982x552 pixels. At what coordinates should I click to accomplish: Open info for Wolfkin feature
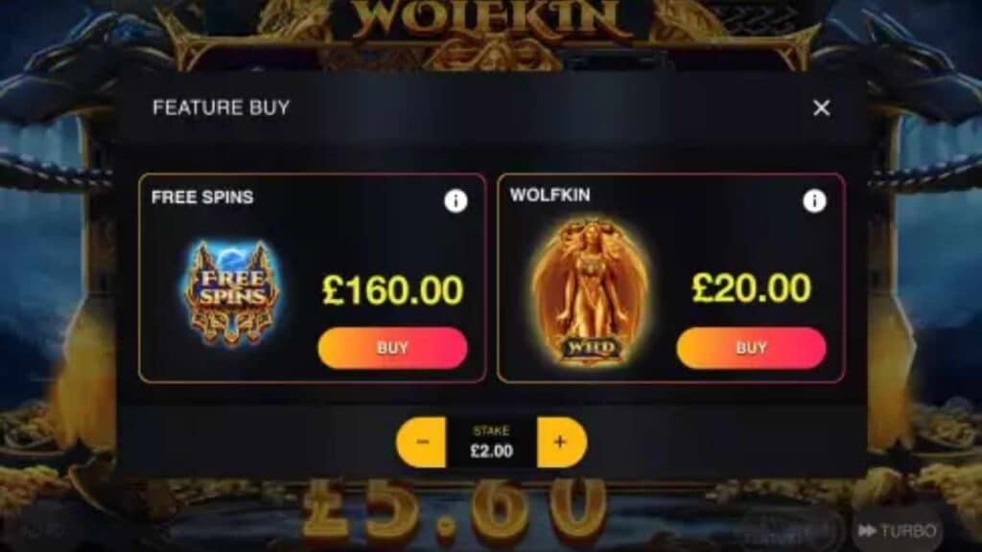(x=814, y=201)
